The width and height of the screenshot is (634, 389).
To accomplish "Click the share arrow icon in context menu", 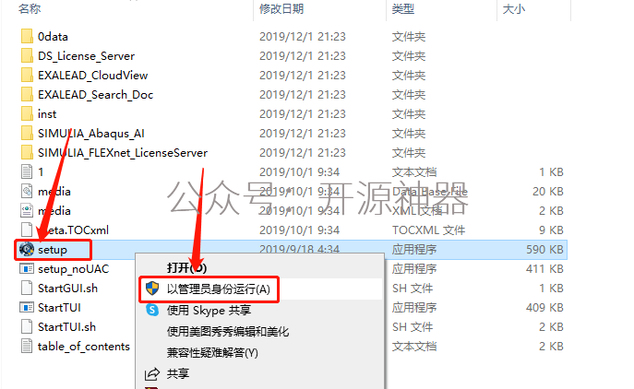I will tap(152, 374).
